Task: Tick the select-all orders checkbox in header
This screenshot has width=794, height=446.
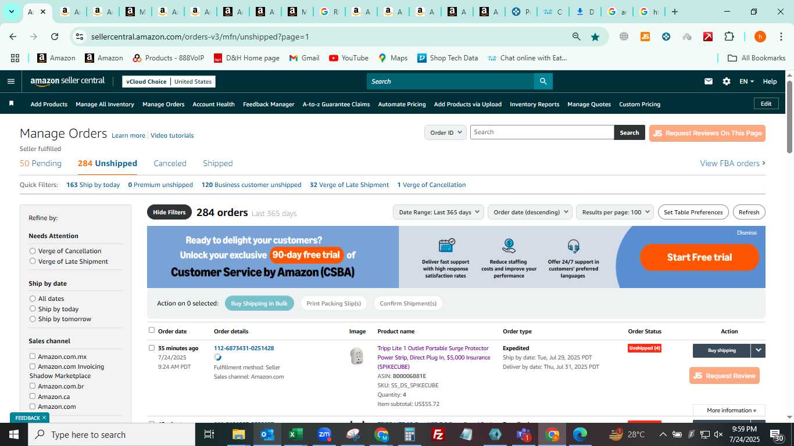Action: [x=152, y=330]
